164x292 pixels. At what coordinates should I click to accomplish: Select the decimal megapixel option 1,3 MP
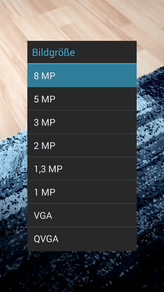click(x=82, y=168)
